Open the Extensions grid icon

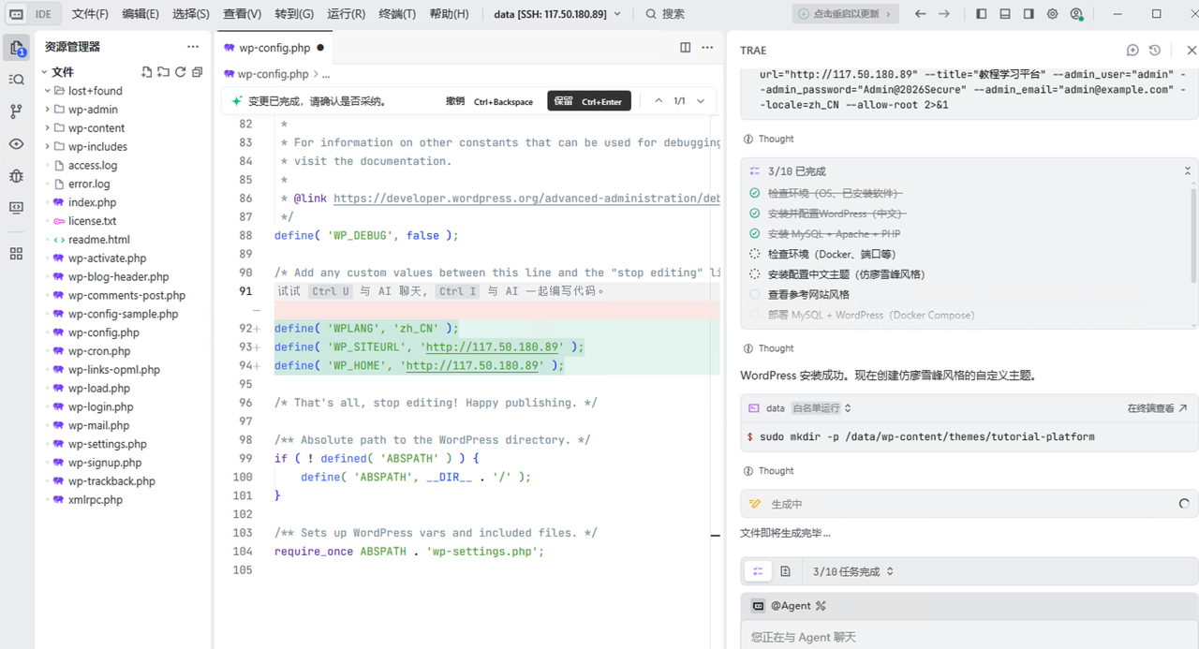tap(17, 254)
